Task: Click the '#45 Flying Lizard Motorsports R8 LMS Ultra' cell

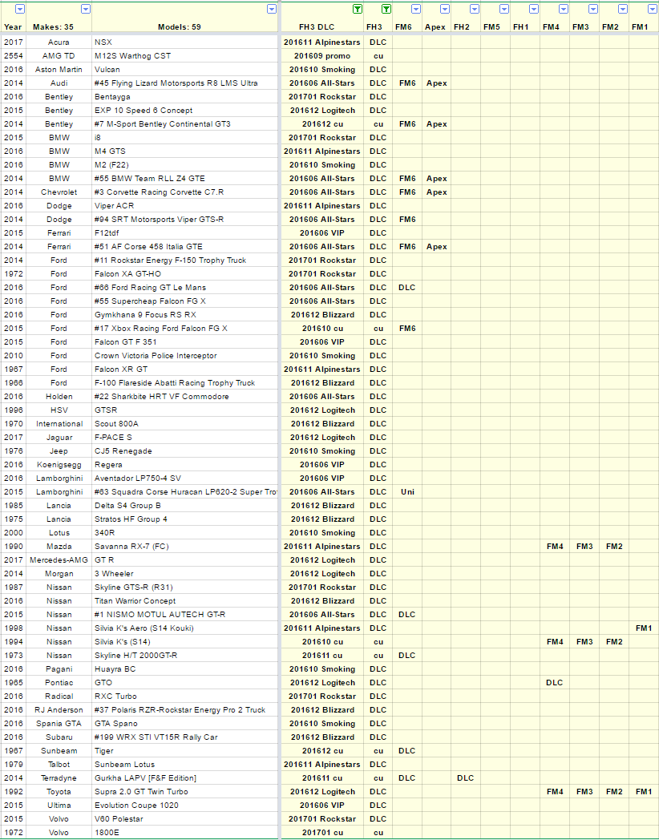Action: point(185,83)
